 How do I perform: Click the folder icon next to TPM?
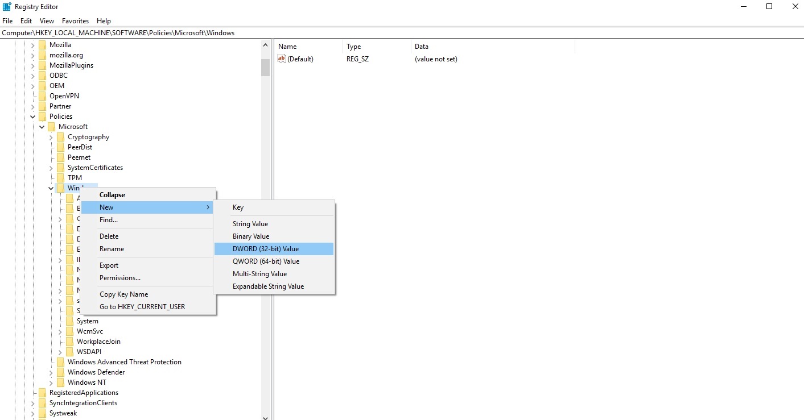tap(61, 177)
